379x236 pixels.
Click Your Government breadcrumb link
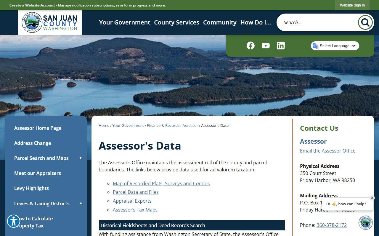pyautogui.click(x=128, y=125)
